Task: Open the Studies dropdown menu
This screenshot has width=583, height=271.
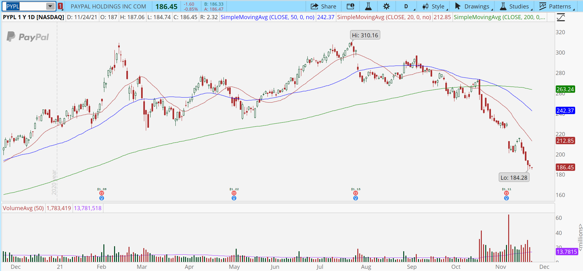Action: click(515, 6)
